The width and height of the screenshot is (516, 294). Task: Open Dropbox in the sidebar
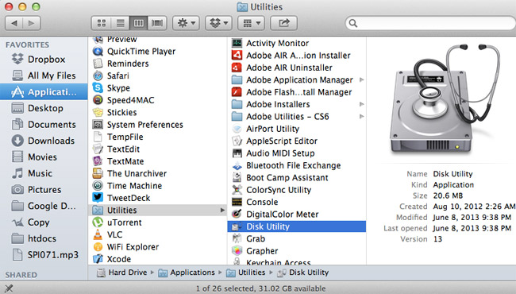click(x=44, y=60)
